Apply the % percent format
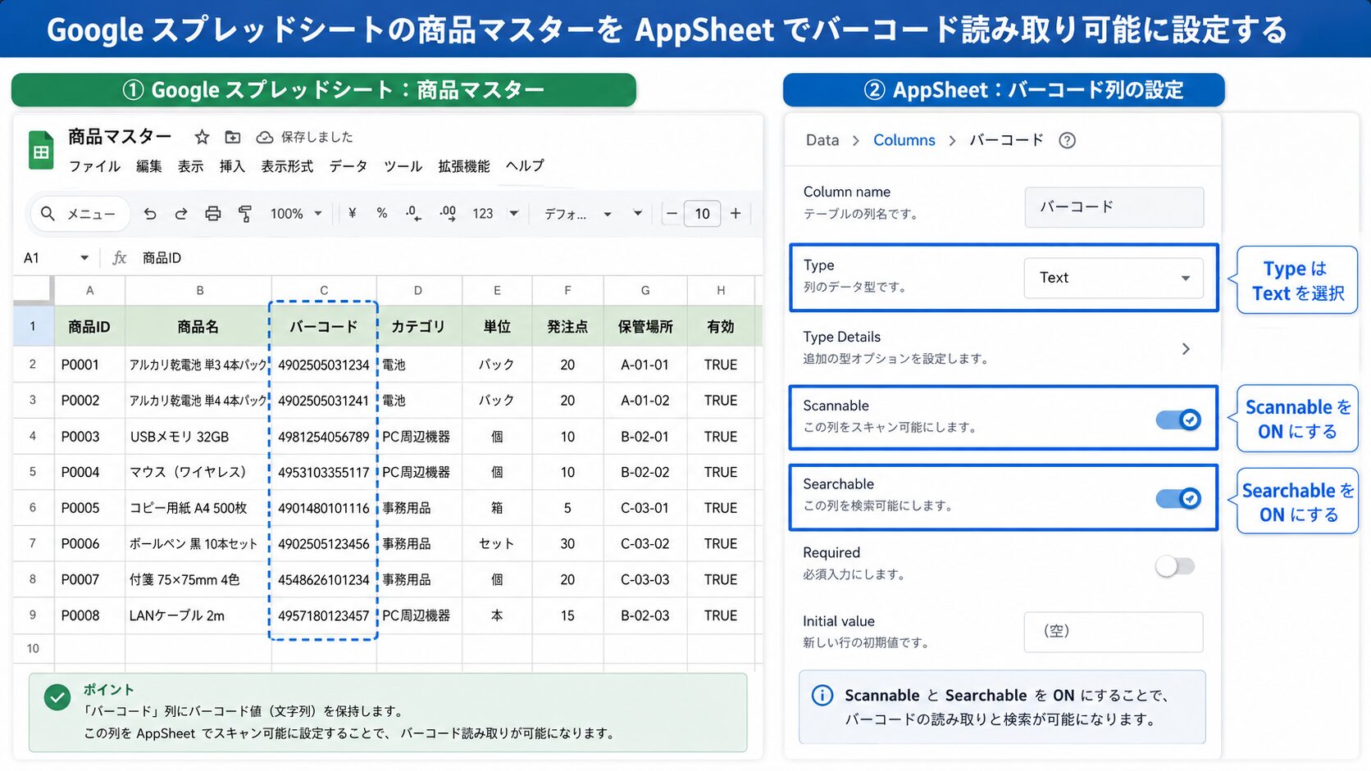The image size is (1371, 771). pyautogui.click(x=382, y=213)
